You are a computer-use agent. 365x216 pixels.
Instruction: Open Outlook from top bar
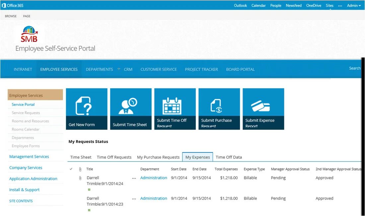(x=241, y=5)
